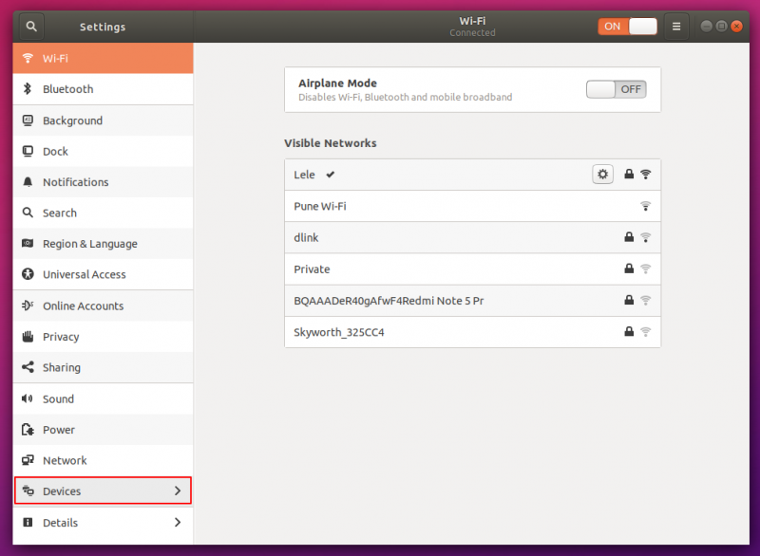
Task: Go to Online Accounts settings
Action: [83, 306]
